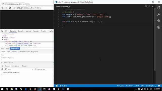The height and width of the screenshot is (91, 162).
Task: Open the Explorer view in VS Code sidebar
Action: 159,8
